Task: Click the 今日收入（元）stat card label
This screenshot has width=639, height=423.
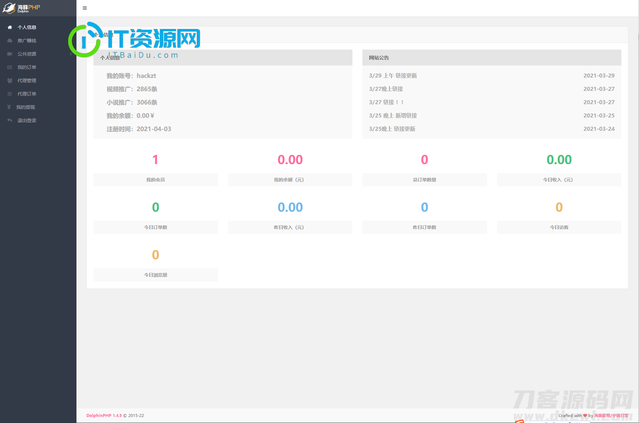Action: pos(559,180)
